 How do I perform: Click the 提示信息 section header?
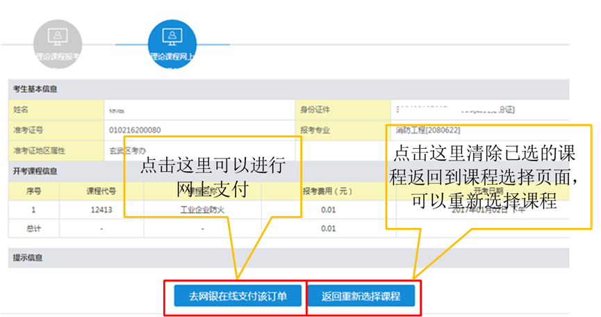point(28,258)
